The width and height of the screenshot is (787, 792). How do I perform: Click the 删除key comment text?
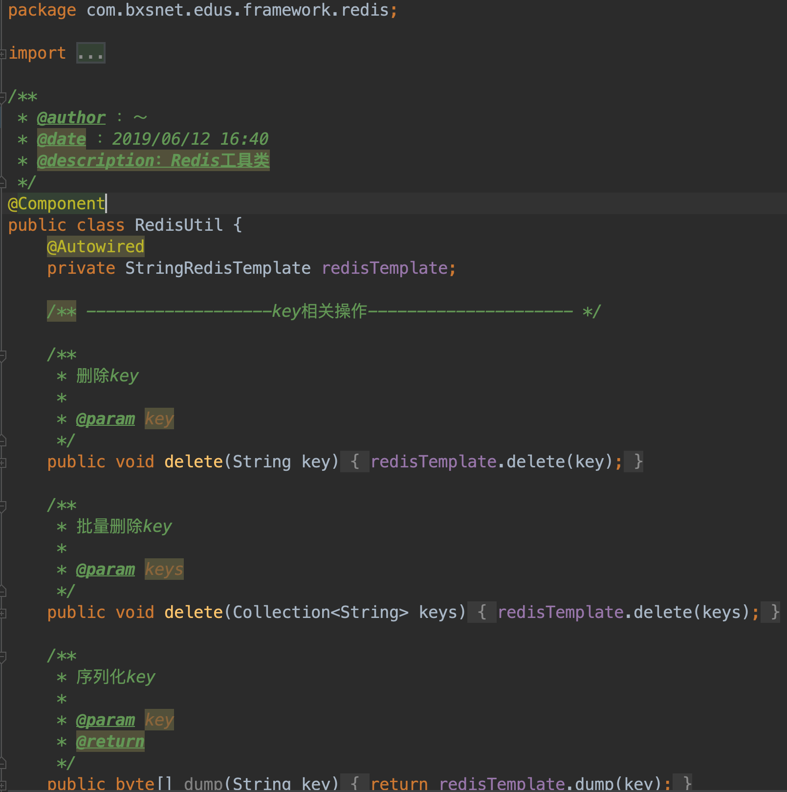108,375
